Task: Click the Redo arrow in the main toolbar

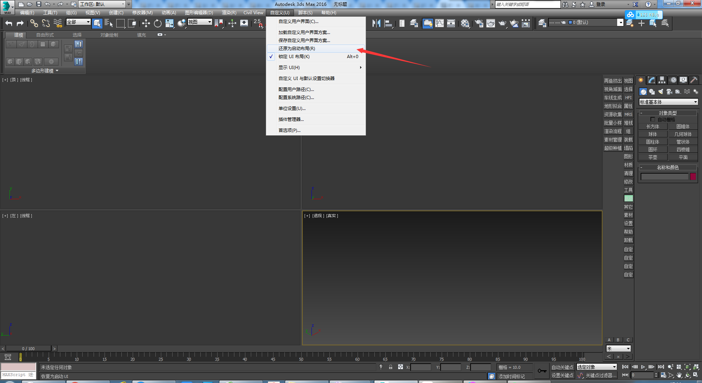Action: point(20,23)
